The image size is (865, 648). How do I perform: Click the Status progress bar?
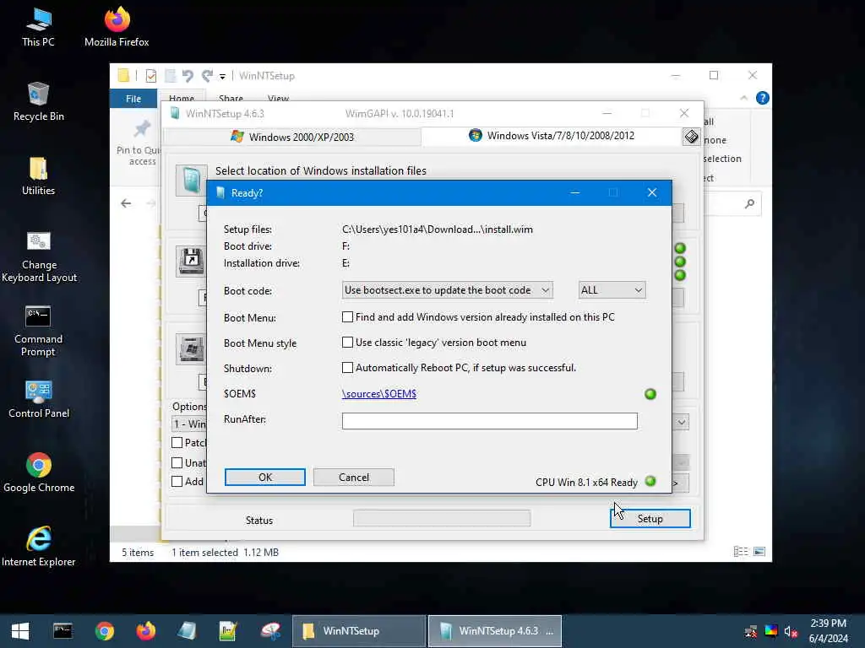point(442,518)
